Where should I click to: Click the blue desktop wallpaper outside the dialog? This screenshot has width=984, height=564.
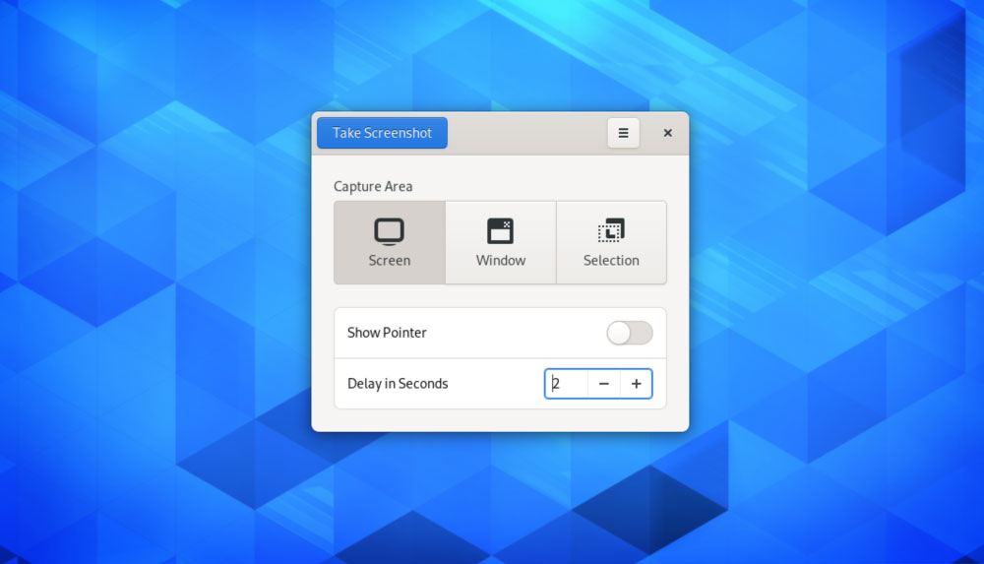tap(156, 282)
